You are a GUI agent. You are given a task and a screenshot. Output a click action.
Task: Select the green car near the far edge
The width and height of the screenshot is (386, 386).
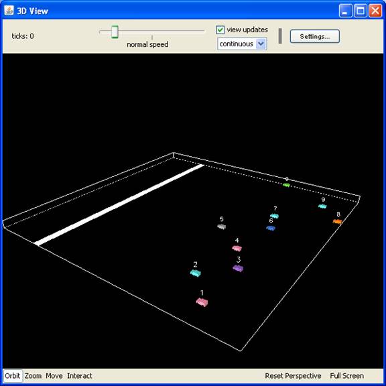pos(286,185)
